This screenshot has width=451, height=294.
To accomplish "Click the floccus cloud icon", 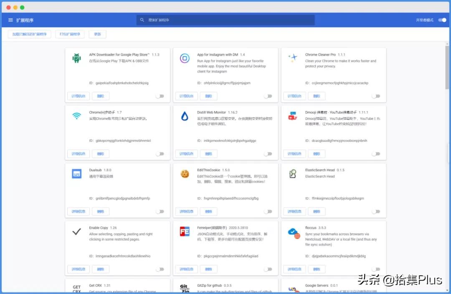I will pos(294,233).
